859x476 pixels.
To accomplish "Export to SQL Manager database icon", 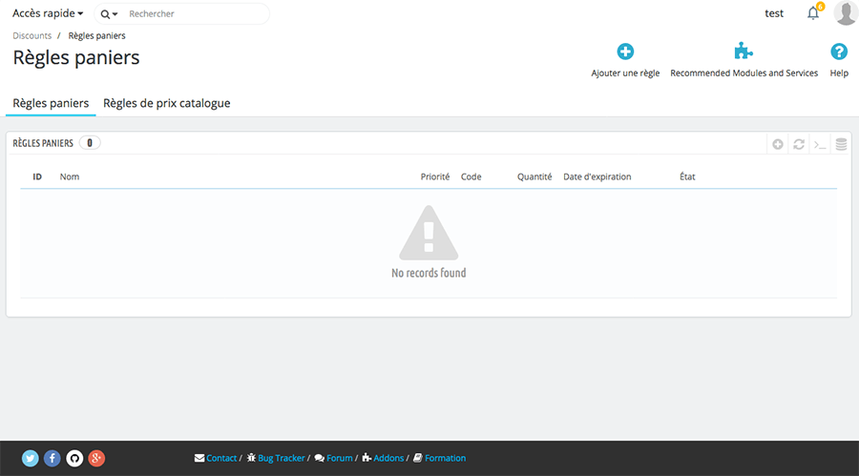I will click(x=841, y=144).
